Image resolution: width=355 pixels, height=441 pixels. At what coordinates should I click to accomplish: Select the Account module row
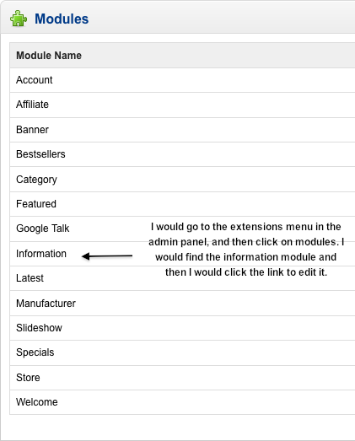click(182, 80)
